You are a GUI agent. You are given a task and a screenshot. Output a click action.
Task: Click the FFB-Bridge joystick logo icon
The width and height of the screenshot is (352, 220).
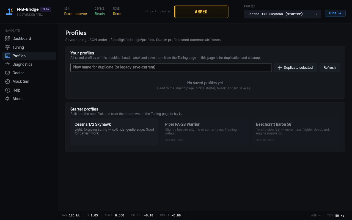pos(9,12)
